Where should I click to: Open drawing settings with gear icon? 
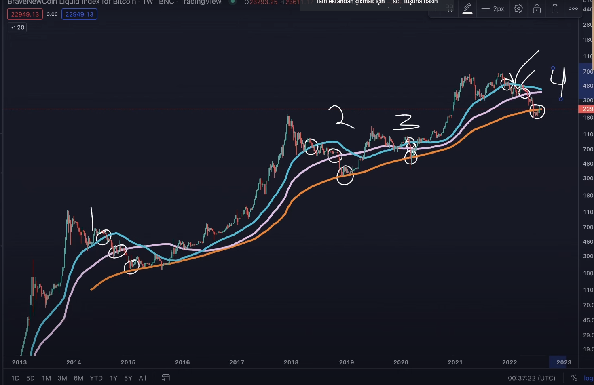pyautogui.click(x=519, y=8)
